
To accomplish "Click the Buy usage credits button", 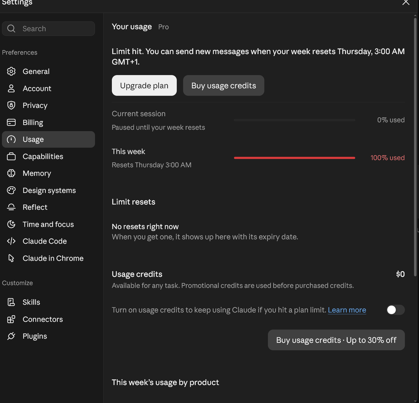I will [223, 85].
